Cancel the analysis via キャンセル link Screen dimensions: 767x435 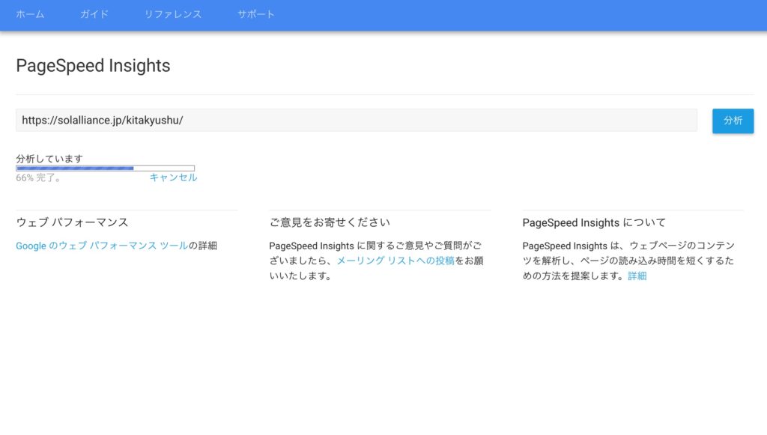(x=173, y=177)
